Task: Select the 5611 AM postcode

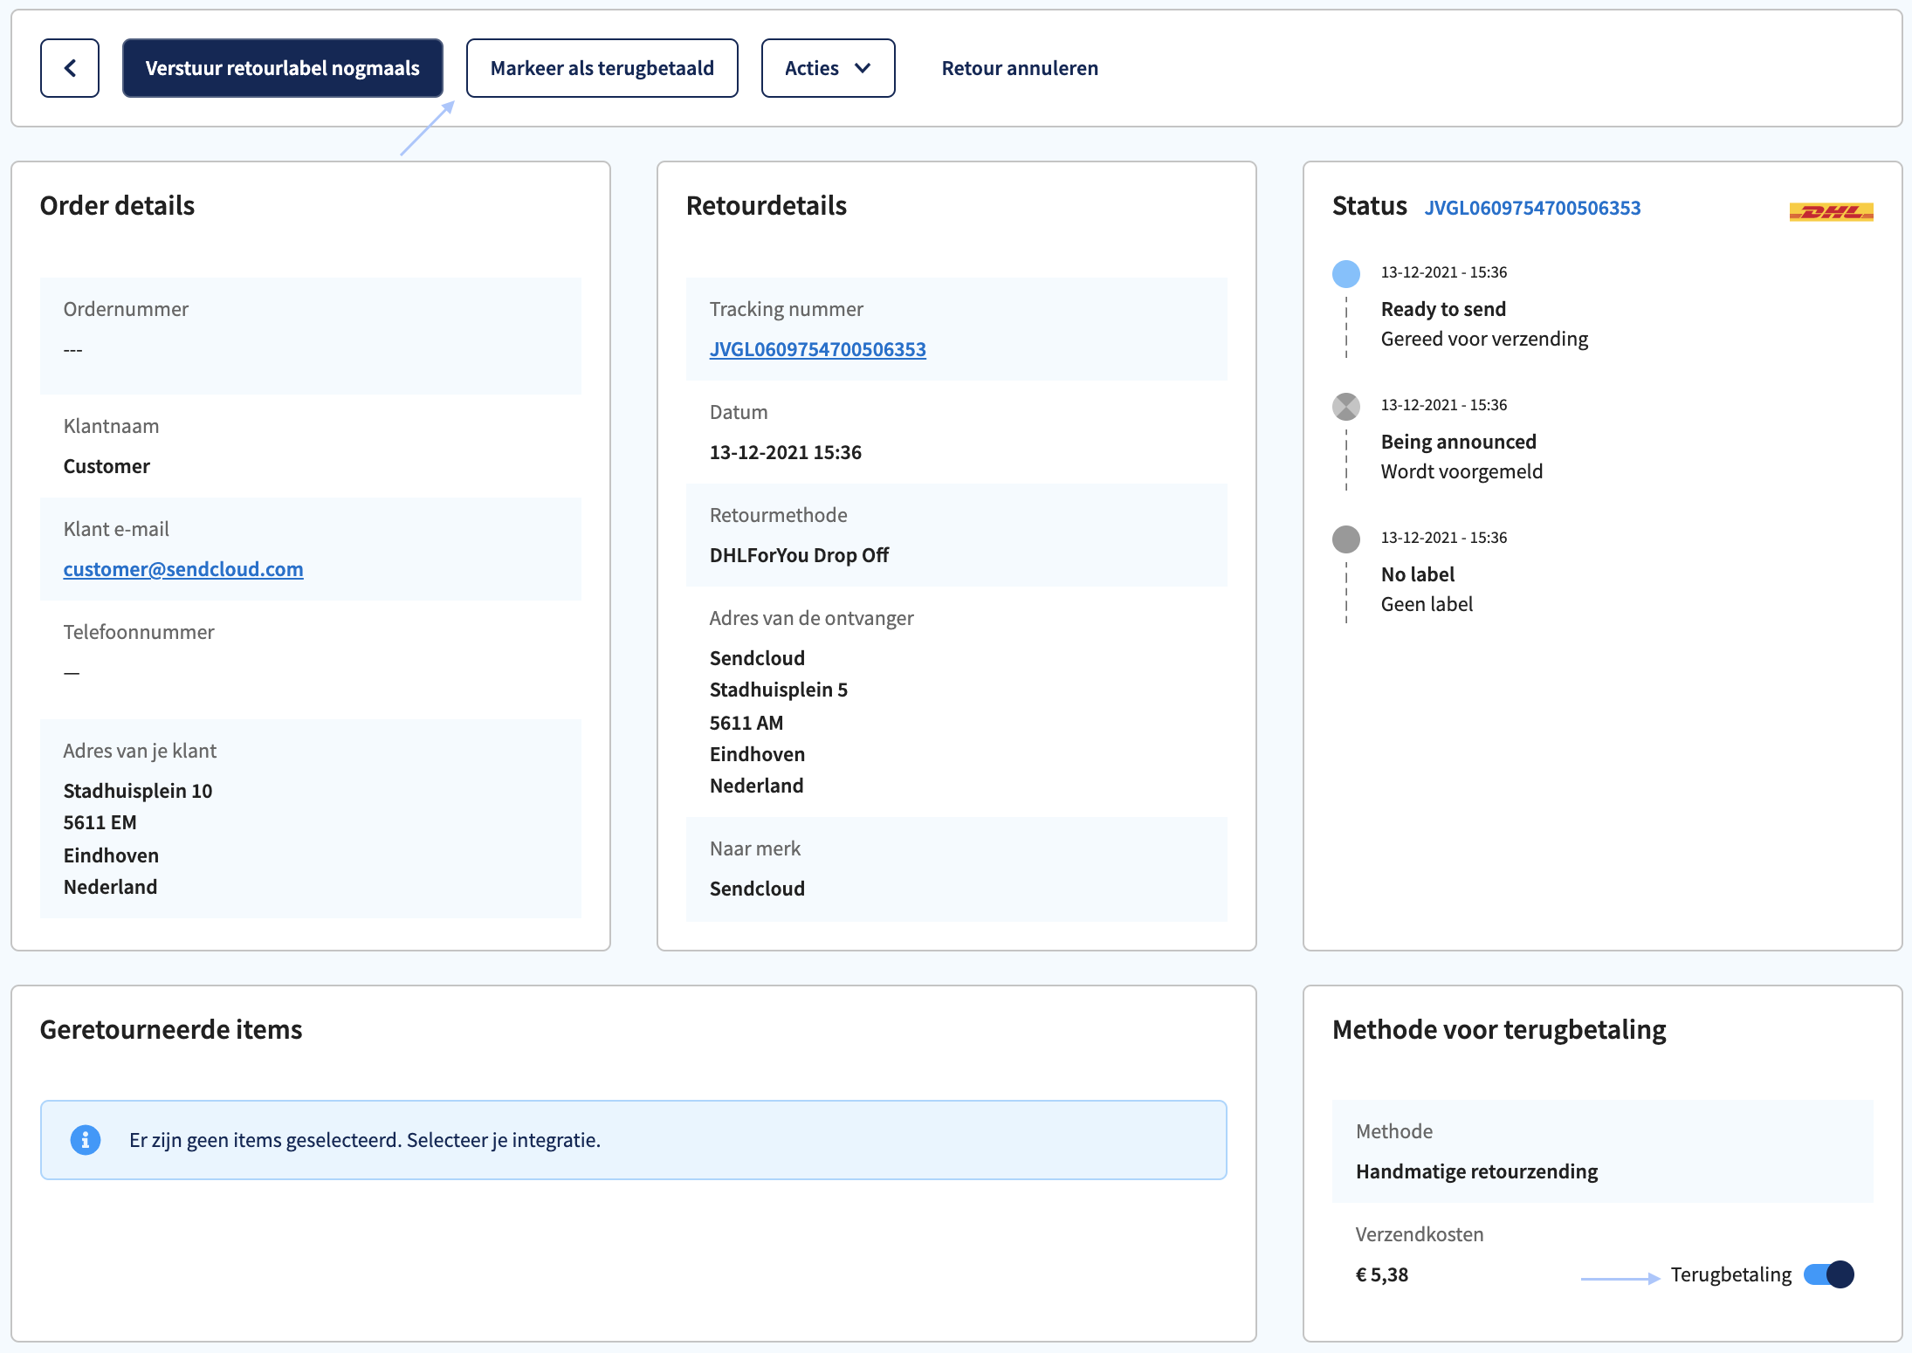Action: click(x=746, y=723)
